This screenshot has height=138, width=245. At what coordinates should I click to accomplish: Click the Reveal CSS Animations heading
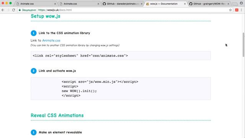57,115
